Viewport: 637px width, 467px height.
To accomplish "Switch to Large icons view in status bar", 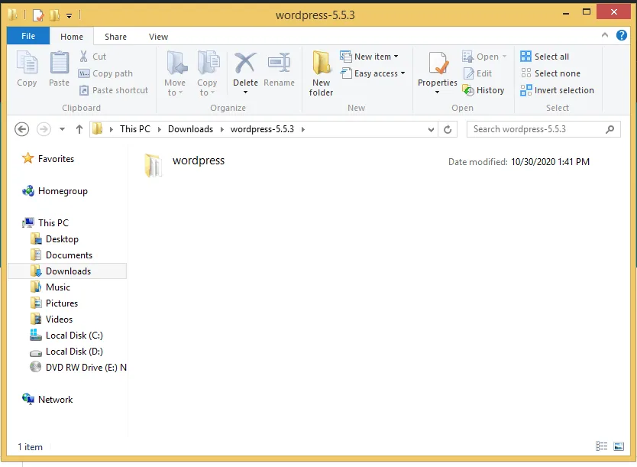I will (619, 446).
